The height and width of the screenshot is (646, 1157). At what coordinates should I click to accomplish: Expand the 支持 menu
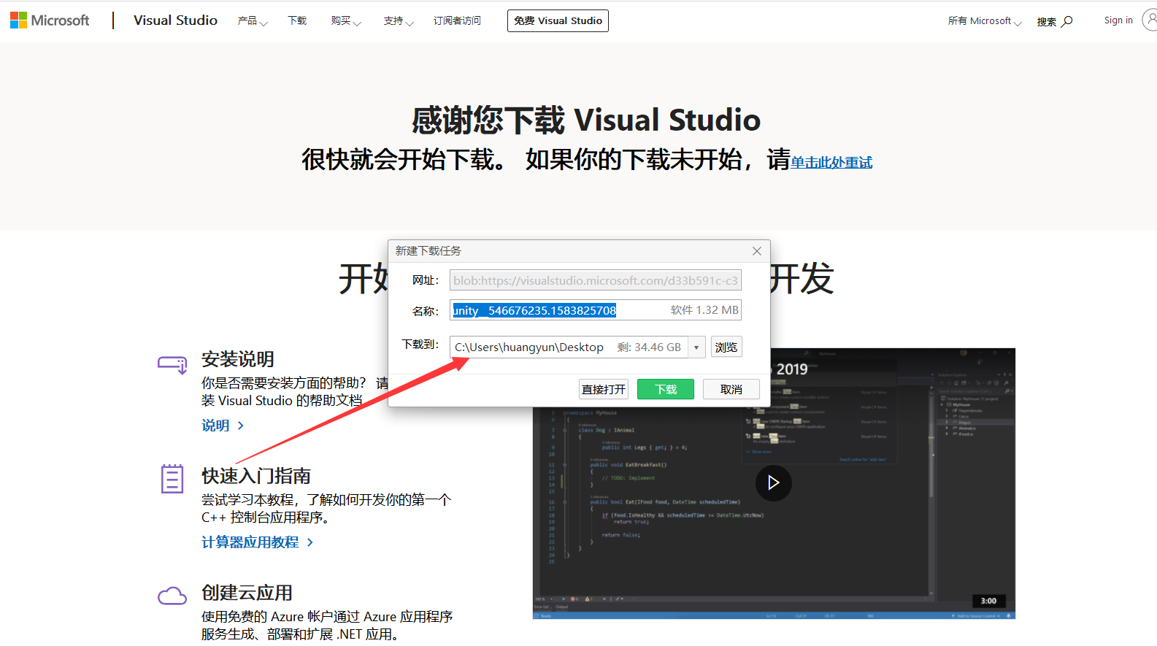[399, 21]
